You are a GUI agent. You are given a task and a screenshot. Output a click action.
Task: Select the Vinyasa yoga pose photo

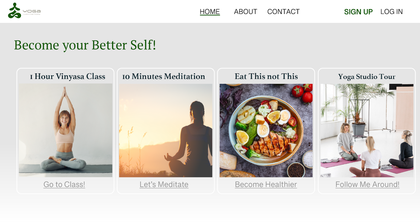coord(66,130)
